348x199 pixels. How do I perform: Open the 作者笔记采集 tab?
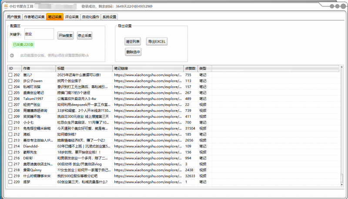34,17
